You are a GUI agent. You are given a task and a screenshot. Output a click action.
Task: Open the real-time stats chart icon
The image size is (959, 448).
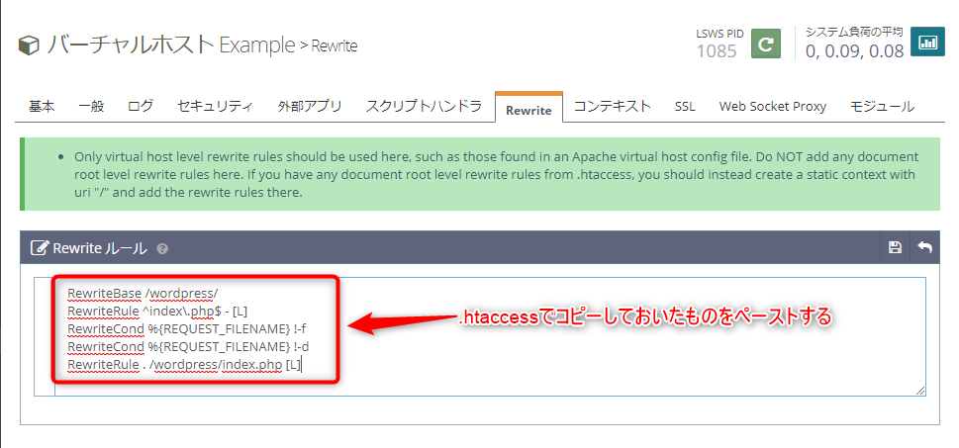[x=927, y=43]
